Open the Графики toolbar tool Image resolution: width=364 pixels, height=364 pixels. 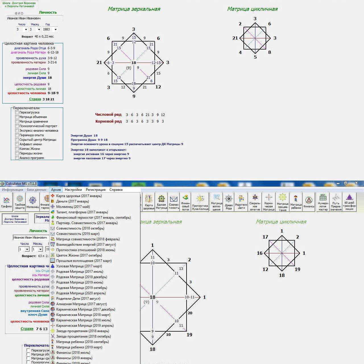coord(6,202)
